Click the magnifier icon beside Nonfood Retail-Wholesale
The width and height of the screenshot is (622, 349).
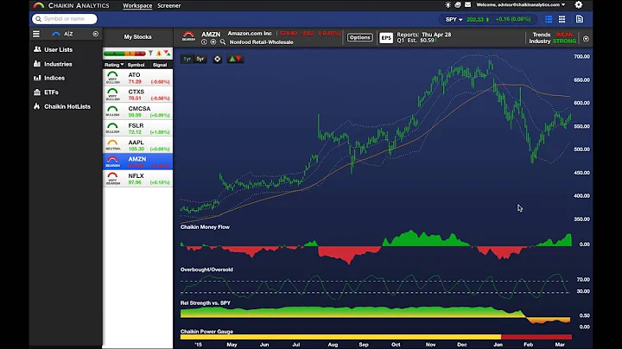(223, 42)
